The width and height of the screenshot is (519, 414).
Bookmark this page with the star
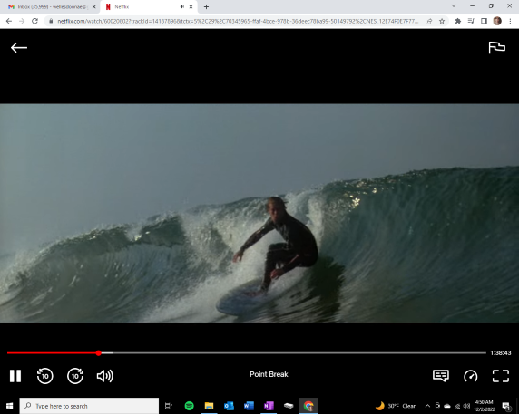(x=442, y=21)
